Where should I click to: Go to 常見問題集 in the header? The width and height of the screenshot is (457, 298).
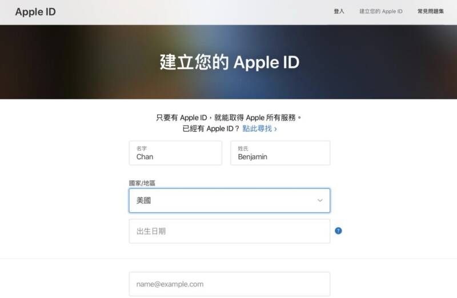click(431, 11)
